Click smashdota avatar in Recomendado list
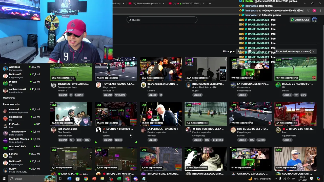Screen dimensions: 324x182 [x=5, y=118]
